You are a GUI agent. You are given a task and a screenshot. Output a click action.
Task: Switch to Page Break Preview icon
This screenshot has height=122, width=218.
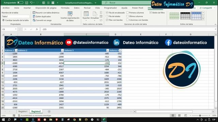[x=186, y=115]
